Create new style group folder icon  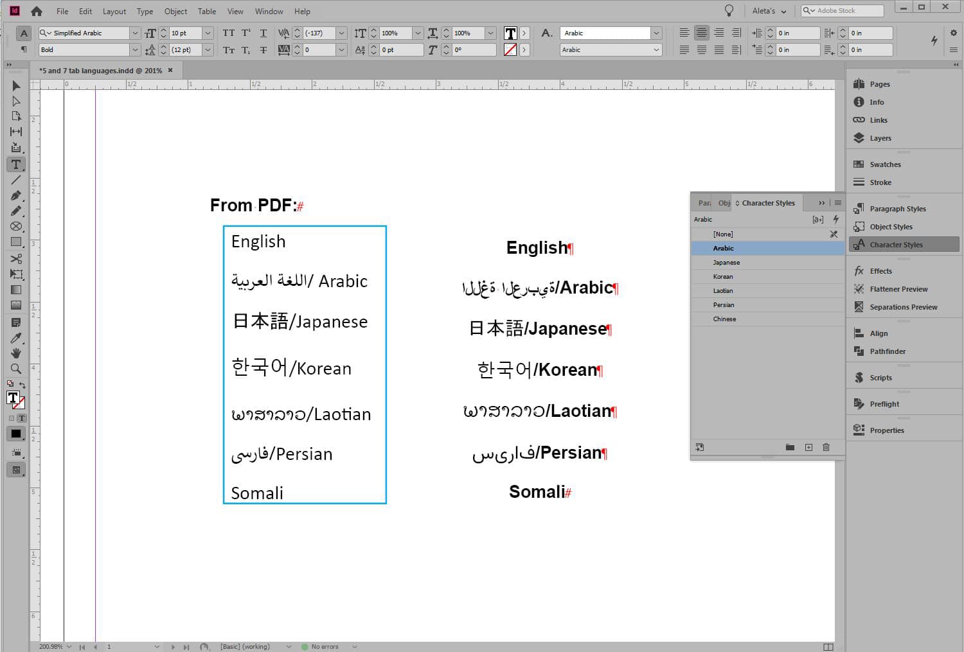point(790,447)
